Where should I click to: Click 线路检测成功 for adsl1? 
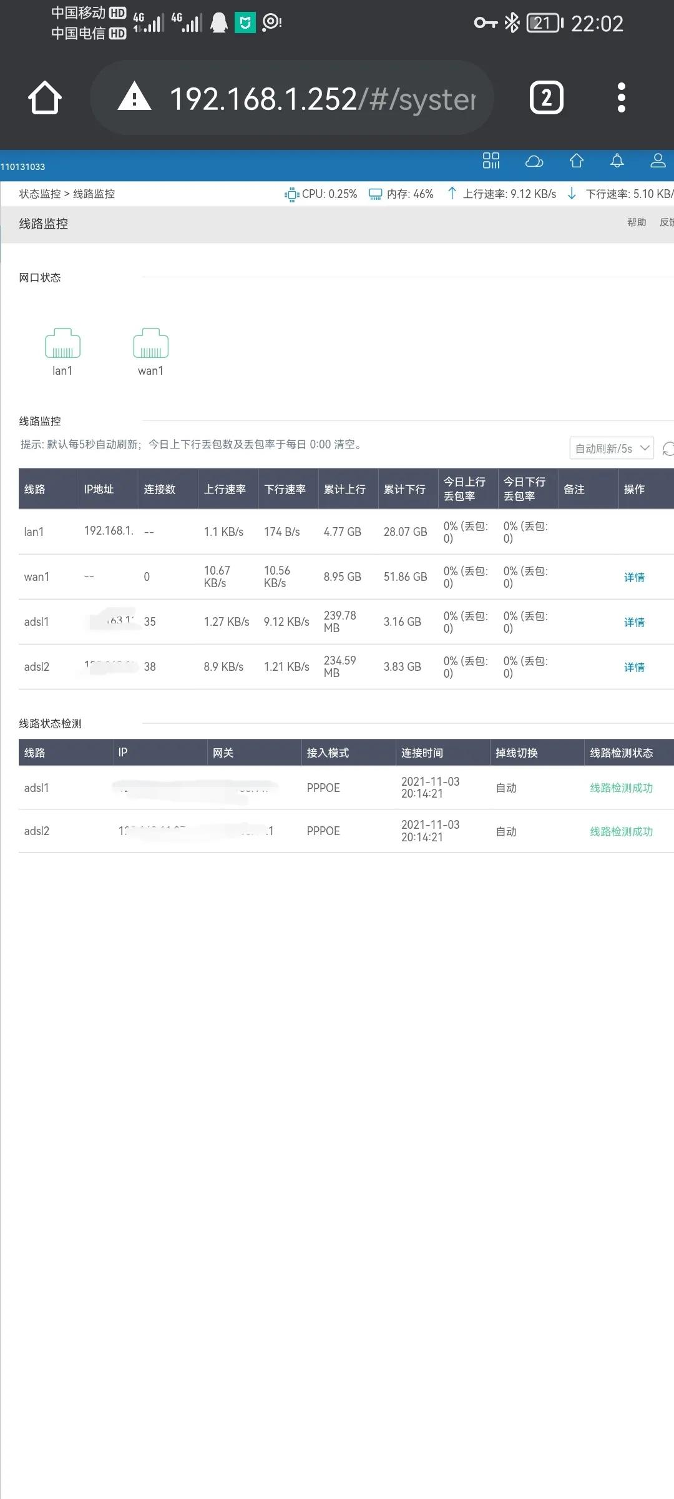622,788
